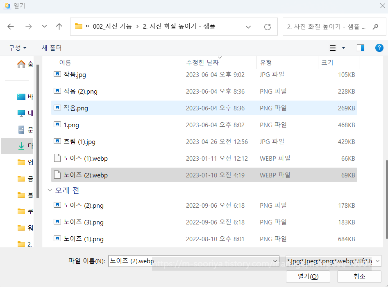Image resolution: width=388 pixels, height=287 pixels.
Task: Select file 노이즈 (3).png
Action: (x=204, y=222)
